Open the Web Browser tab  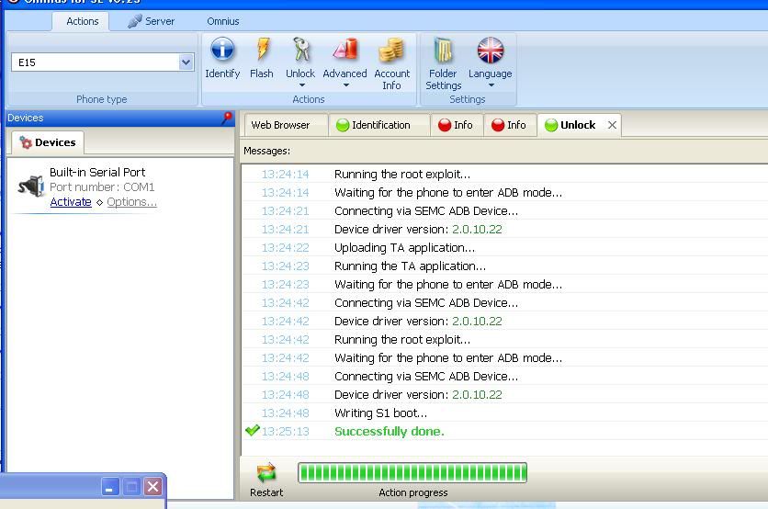(x=280, y=125)
